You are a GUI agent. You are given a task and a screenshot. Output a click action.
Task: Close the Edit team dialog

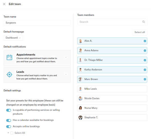4,4
